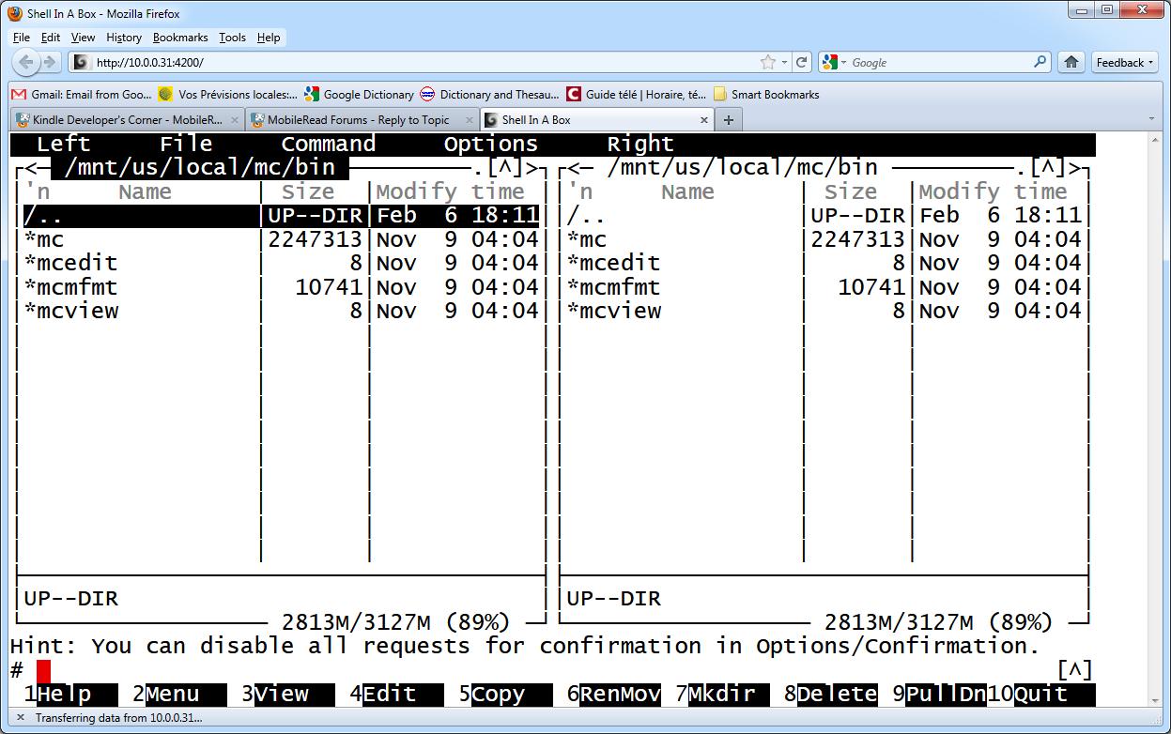1171x734 pixels.
Task: Open the Vos Prévisions locales bookmark
Action: coord(227,94)
